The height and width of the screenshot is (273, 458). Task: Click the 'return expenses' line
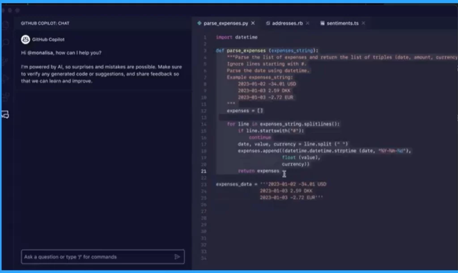click(x=259, y=171)
